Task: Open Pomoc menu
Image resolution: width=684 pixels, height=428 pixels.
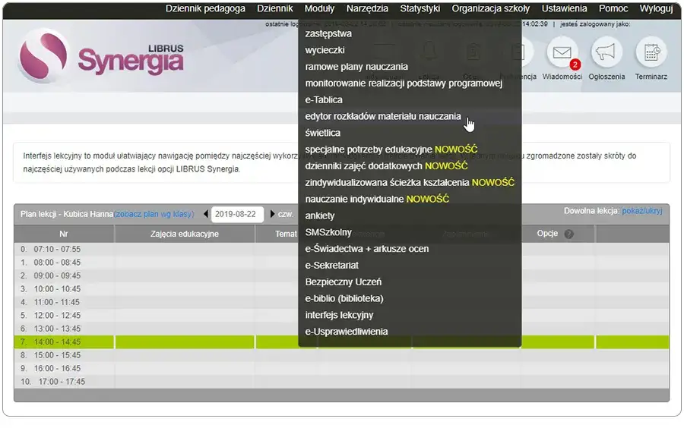Action: [x=613, y=8]
